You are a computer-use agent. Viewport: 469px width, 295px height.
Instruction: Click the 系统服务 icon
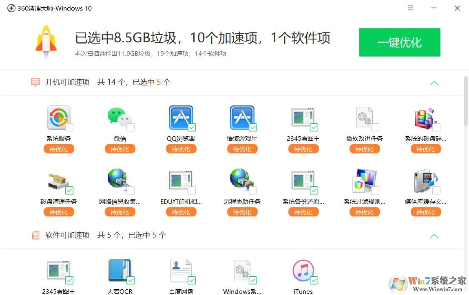(59, 118)
